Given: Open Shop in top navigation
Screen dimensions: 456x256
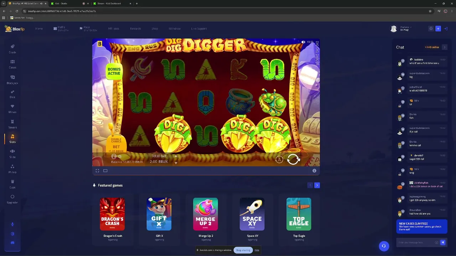Looking at the screenshot, I should [x=155, y=29].
